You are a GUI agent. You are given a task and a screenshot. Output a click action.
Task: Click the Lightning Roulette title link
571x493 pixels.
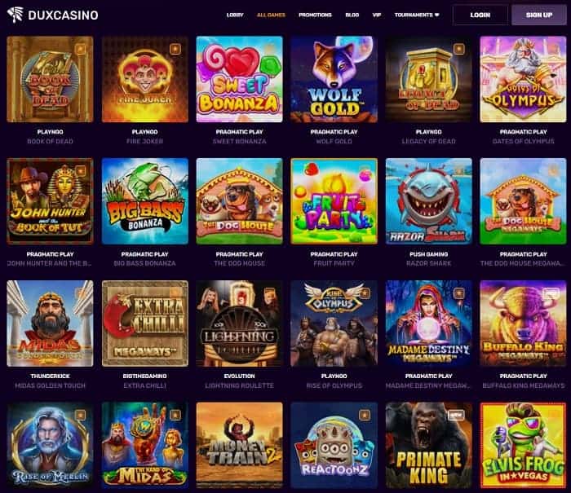[x=239, y=385]
